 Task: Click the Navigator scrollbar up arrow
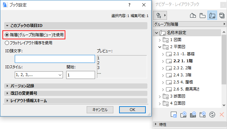point(224,32)
